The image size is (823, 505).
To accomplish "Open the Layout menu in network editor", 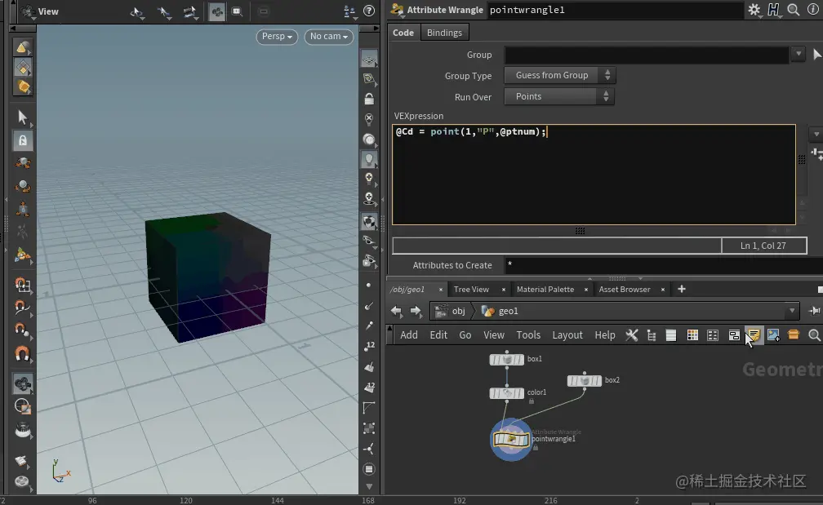I will (567, 335).
